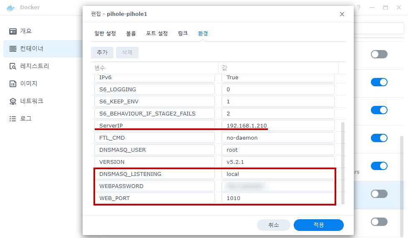Edit the VERSION value v5.2.1
The image size is (408, 238).
[x=278, y=162]
